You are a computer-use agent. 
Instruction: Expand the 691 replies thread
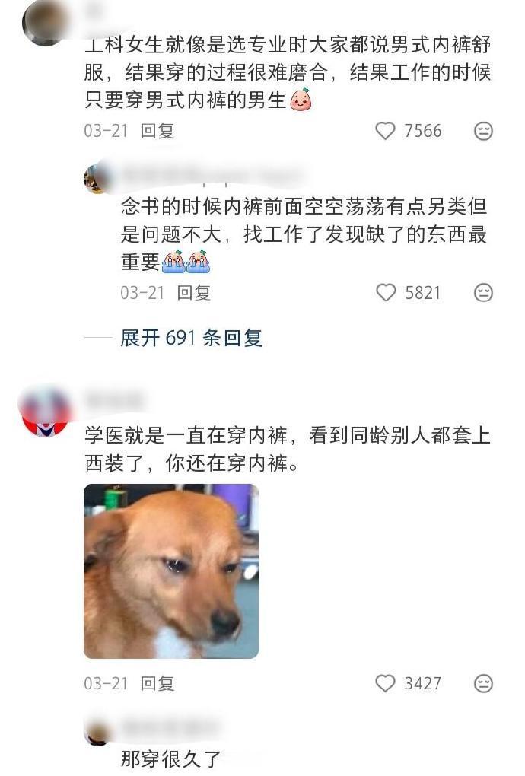click(191, 338)
